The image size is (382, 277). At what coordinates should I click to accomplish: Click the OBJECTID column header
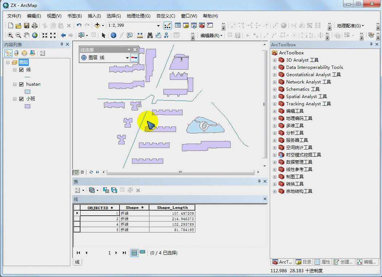pyautogui.click(x=100, y=207)
